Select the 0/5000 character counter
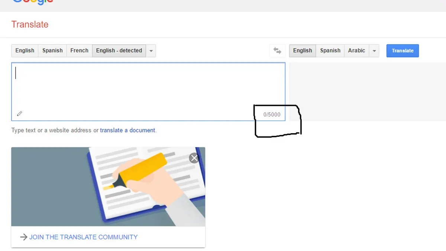 click(x=271, y=115)
